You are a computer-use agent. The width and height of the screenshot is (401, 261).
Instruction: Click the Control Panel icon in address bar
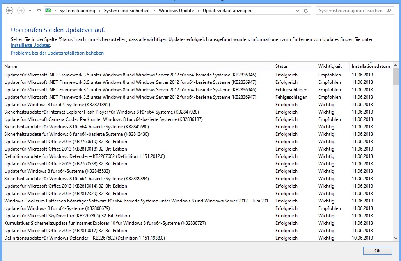48,11
